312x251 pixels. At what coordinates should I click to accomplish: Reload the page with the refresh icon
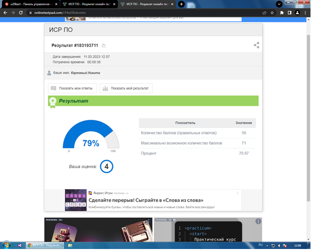click(25, 12)
